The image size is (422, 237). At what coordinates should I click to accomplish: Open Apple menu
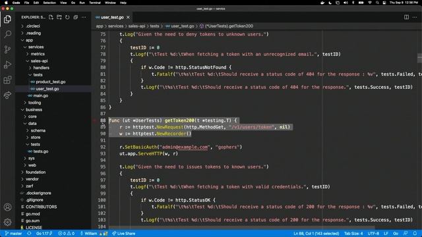6,3
